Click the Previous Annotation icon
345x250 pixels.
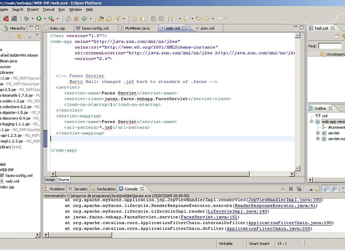(x=185, y=18)
